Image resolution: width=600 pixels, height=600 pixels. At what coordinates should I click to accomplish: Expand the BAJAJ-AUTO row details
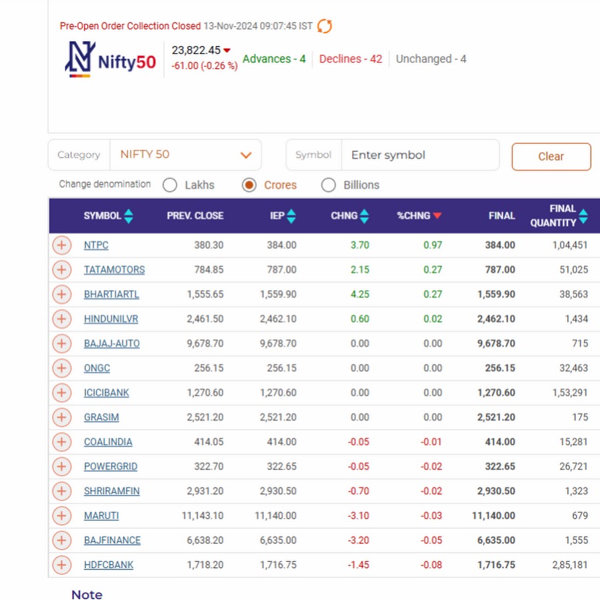point(61,343)
